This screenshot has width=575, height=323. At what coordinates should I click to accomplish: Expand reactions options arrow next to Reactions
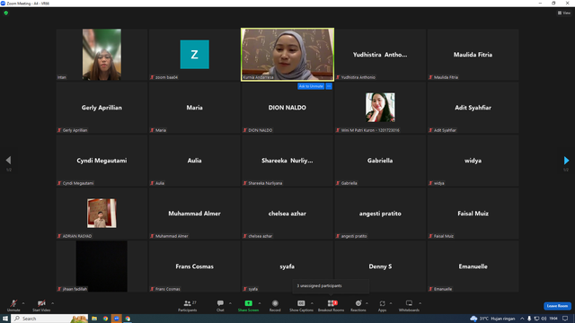point(367,303)
